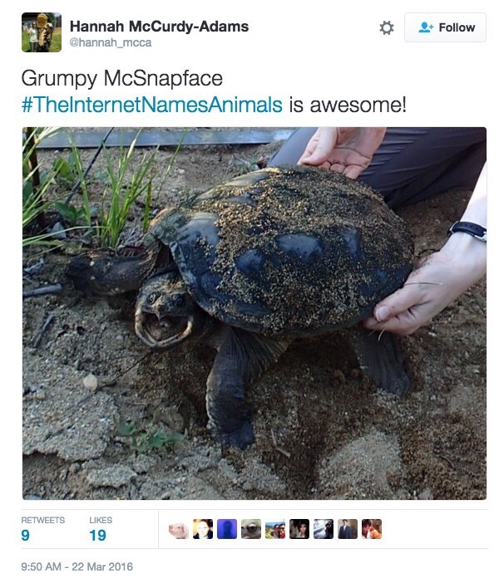Open the man in suit avatar
499x578 pixels.
(x=348, y=529)
